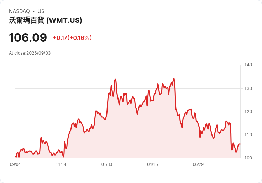Click the +0.17(+0.16%) price change
The height and width of the screenshot is (183, 262).
coord(72,38)
